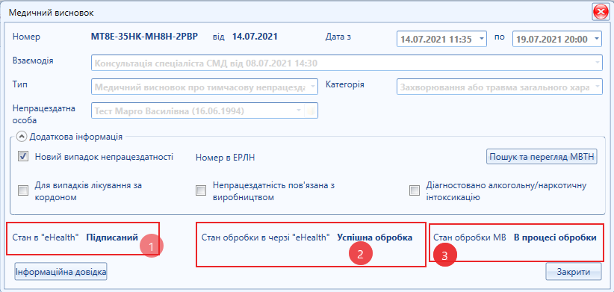614x292 pixels.
Task: Click the Підписаний status text
Action: point(112,237)
